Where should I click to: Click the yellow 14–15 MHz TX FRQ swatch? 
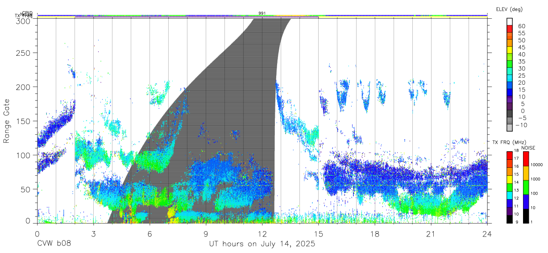tap(510, 179)
